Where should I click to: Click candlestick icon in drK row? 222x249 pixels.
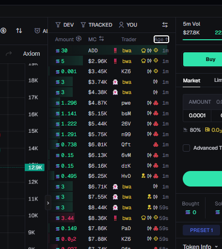click(149, 166)
